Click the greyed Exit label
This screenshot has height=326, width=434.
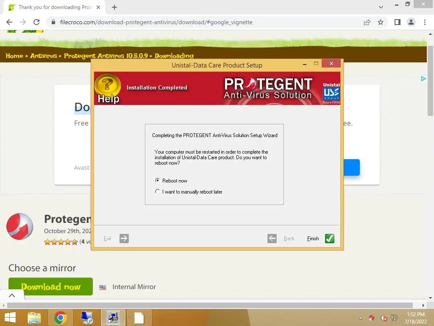pyautogui.click(x=107, y=239)
